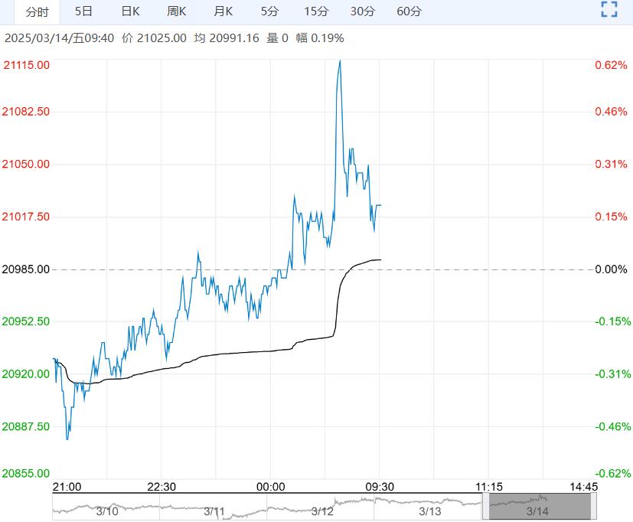Open the 日K chart tab

(130, 11)
